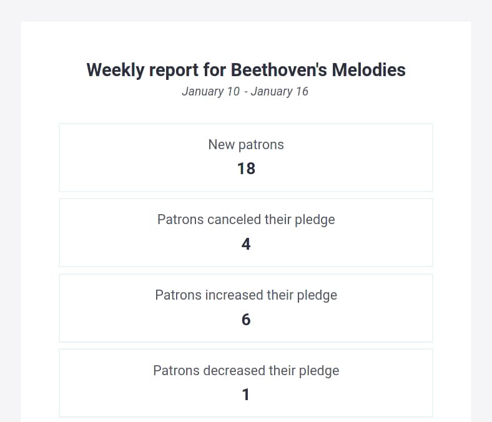Click the Patrons decreased their pledge label
This screenshot has width=492, height=422.
(x=246, y=371)
